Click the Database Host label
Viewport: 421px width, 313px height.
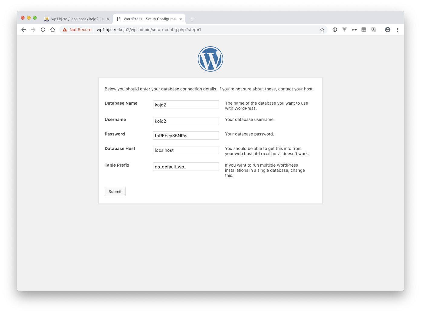click(x=120, y=148)
